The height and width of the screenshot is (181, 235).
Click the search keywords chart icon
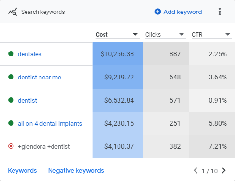(13, 12)
